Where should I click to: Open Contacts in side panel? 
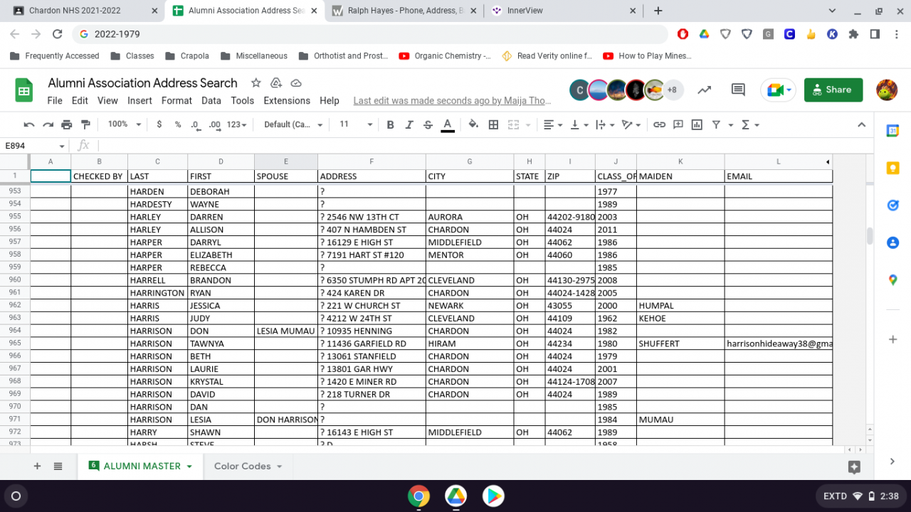tap(892, 242)
